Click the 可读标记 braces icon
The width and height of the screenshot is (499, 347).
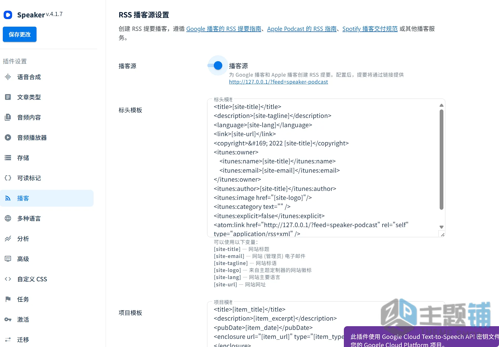pos(8,178)
